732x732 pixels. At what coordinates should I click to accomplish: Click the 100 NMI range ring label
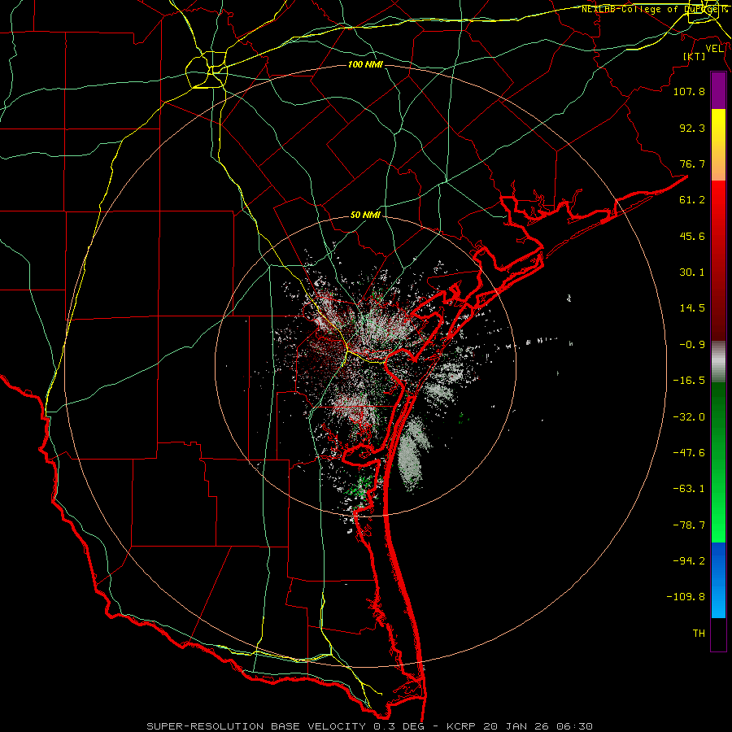point(365,64)
